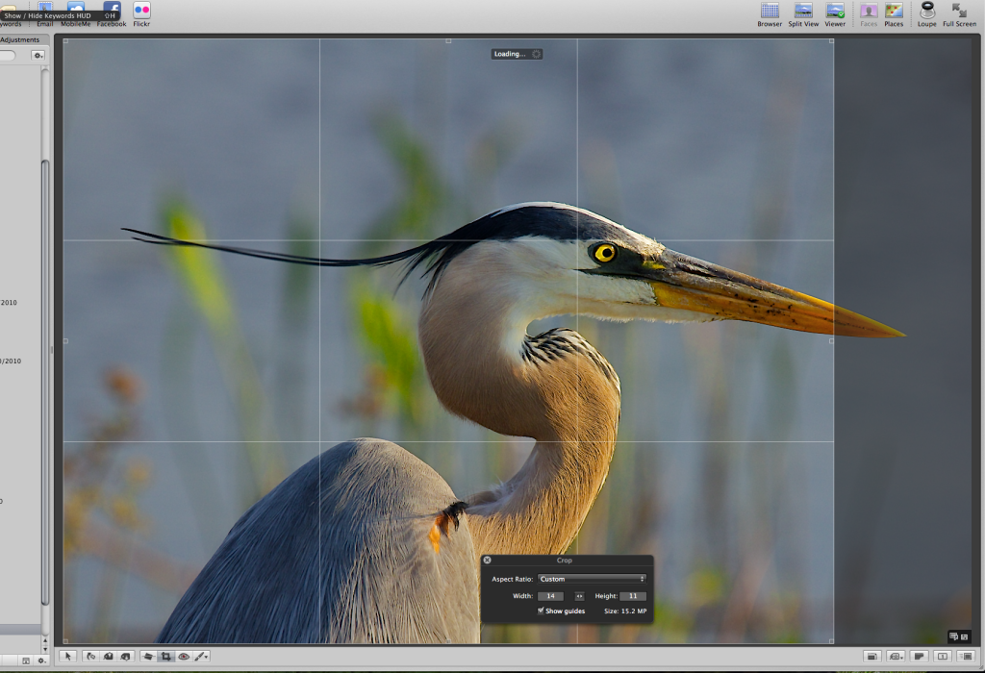
Task: Select the Crop tool in toolbar
Action: pos(165,657)
